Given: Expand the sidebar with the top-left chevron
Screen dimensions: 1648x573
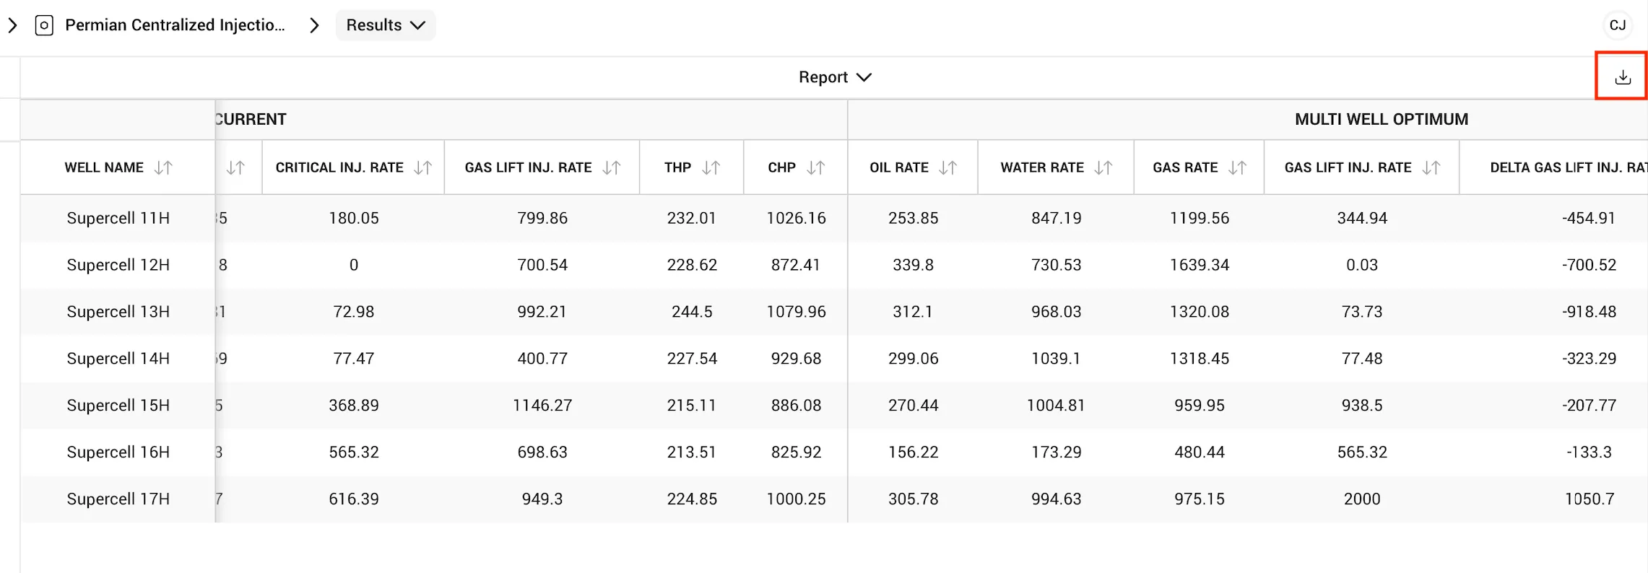Looking at the screenshot, I should click(x=12, y=25).
